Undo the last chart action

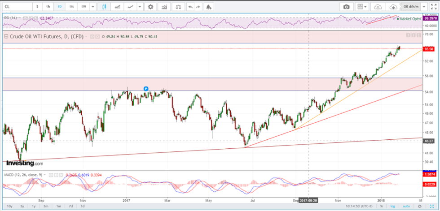(x=190, y=7)
